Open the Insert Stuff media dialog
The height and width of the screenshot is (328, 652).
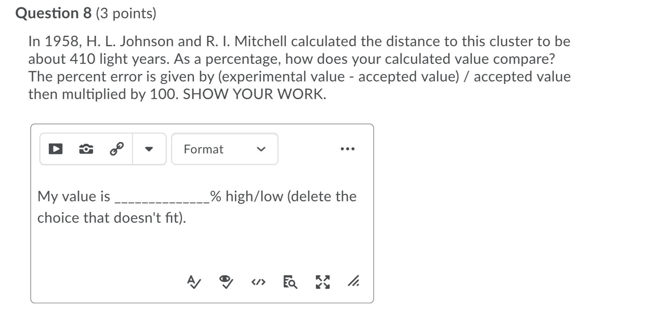(55, 149)
